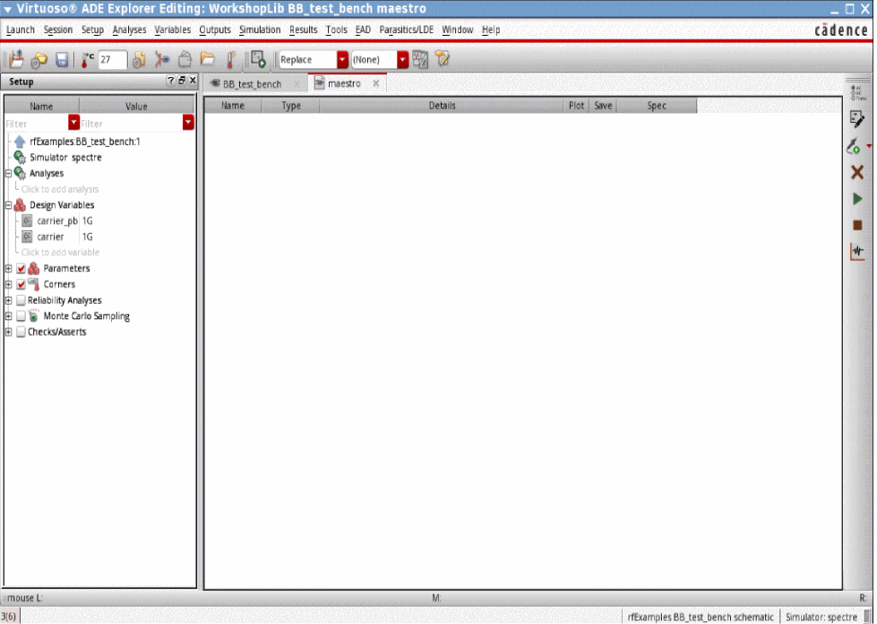
Task: Collapse the Design Variables tree node
Action: pos(8,205)
